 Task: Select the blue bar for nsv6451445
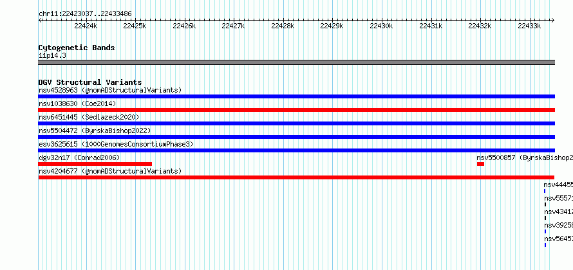coord(296,123)
